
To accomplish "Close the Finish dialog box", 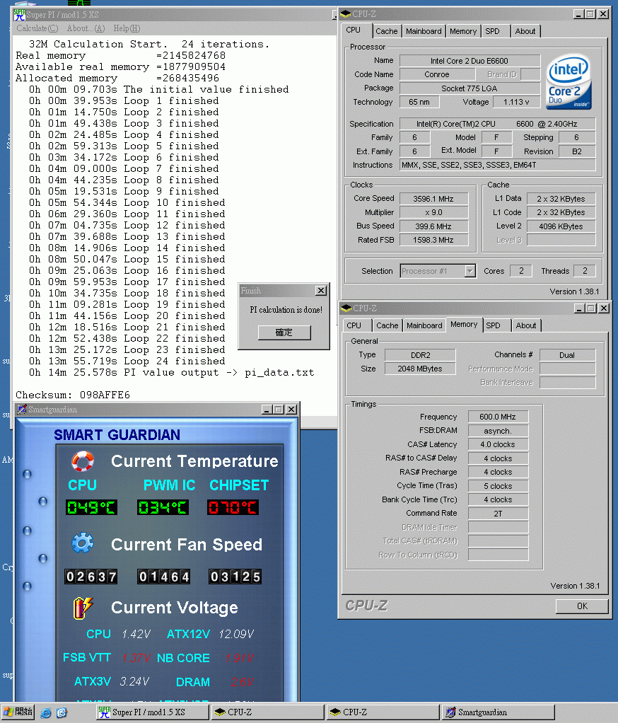I will click(320, 291).
